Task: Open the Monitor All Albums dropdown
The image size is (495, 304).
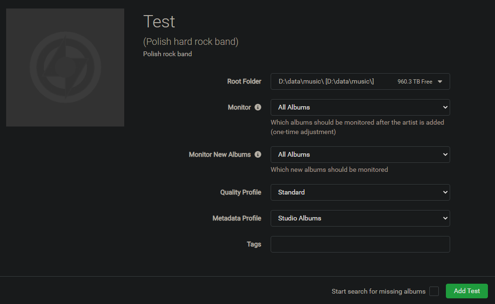Action: pos(360,107)
